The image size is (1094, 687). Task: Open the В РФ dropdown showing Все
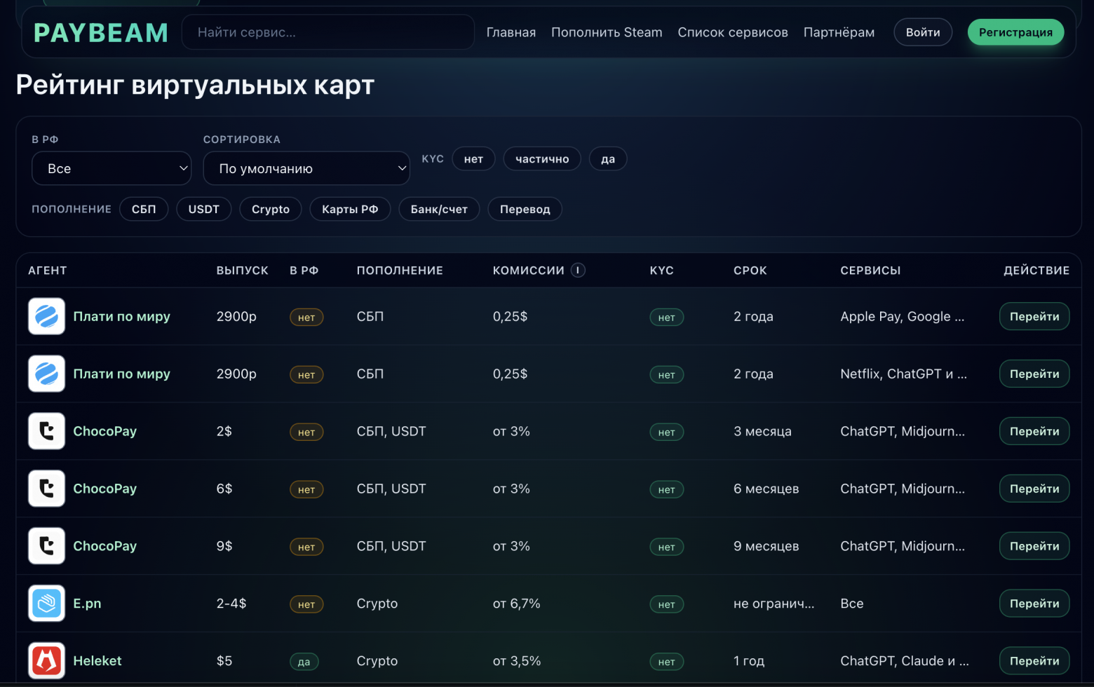point(111,168)
